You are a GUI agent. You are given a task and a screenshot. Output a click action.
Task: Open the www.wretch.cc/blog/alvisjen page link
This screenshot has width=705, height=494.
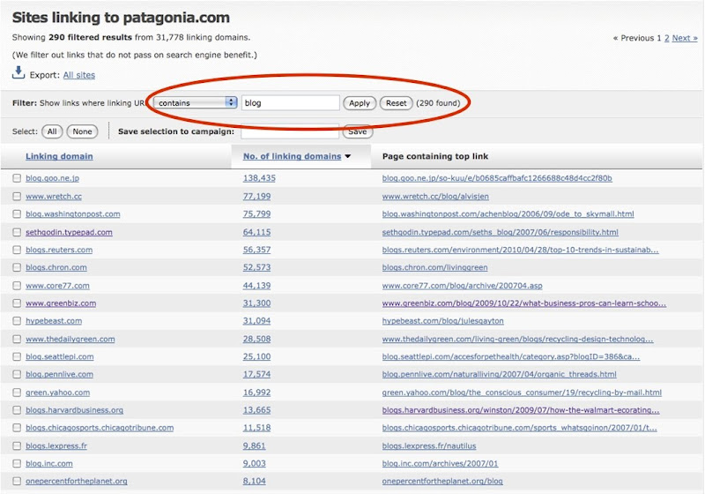click(x=435, y=196)
